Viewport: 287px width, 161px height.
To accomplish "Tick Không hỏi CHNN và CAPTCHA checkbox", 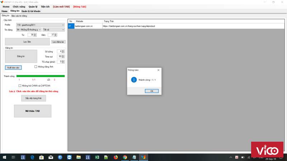I will coord(20,86).
